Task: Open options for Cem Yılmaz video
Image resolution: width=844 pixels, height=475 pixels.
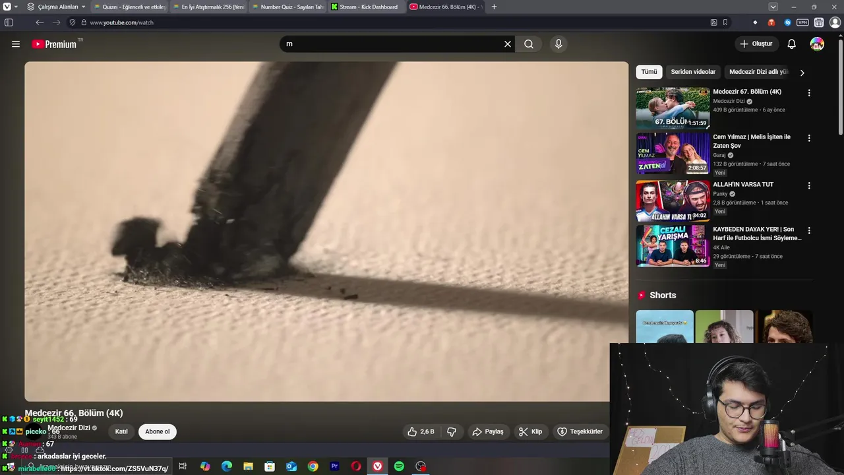Action: pyautogui.click(x=809, y=139)
